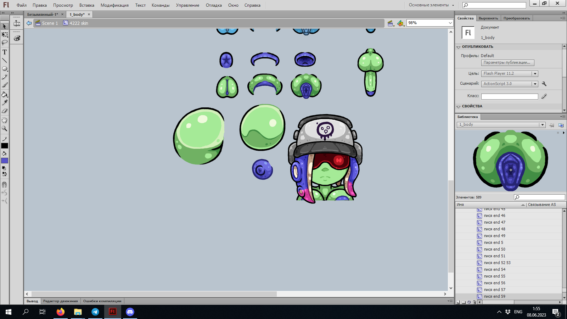The image size is (567, 319).
Task: Open the Управление menu
Action: point(187,5)
